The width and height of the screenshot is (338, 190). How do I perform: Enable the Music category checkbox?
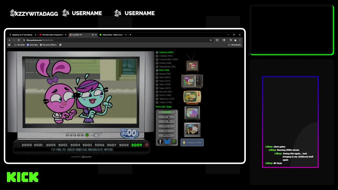point(157,77)
